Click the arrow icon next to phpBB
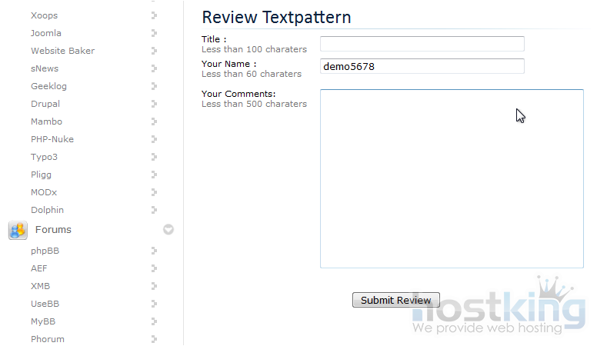 click(x=154, y=251)
